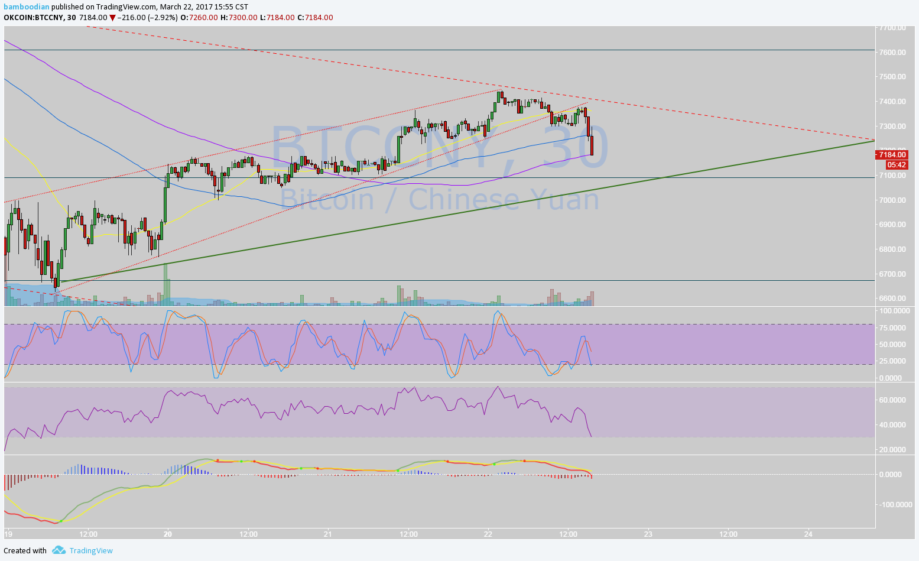Click the date label 24 on time axis
Image resolution: width=919 pixels, height=561 pixels.
[x=808, y=534]
